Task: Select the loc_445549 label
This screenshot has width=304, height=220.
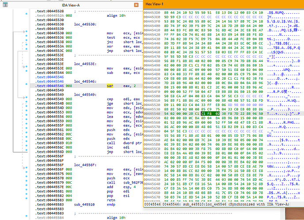Action: (x=85, y=95)
